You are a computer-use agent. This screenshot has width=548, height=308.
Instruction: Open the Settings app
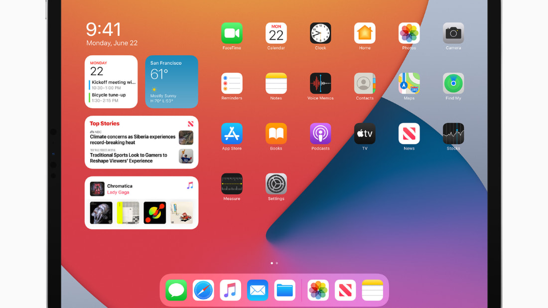point(276,184)
